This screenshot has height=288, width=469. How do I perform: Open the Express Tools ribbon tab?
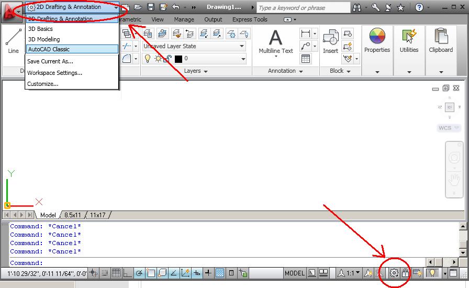250,19
